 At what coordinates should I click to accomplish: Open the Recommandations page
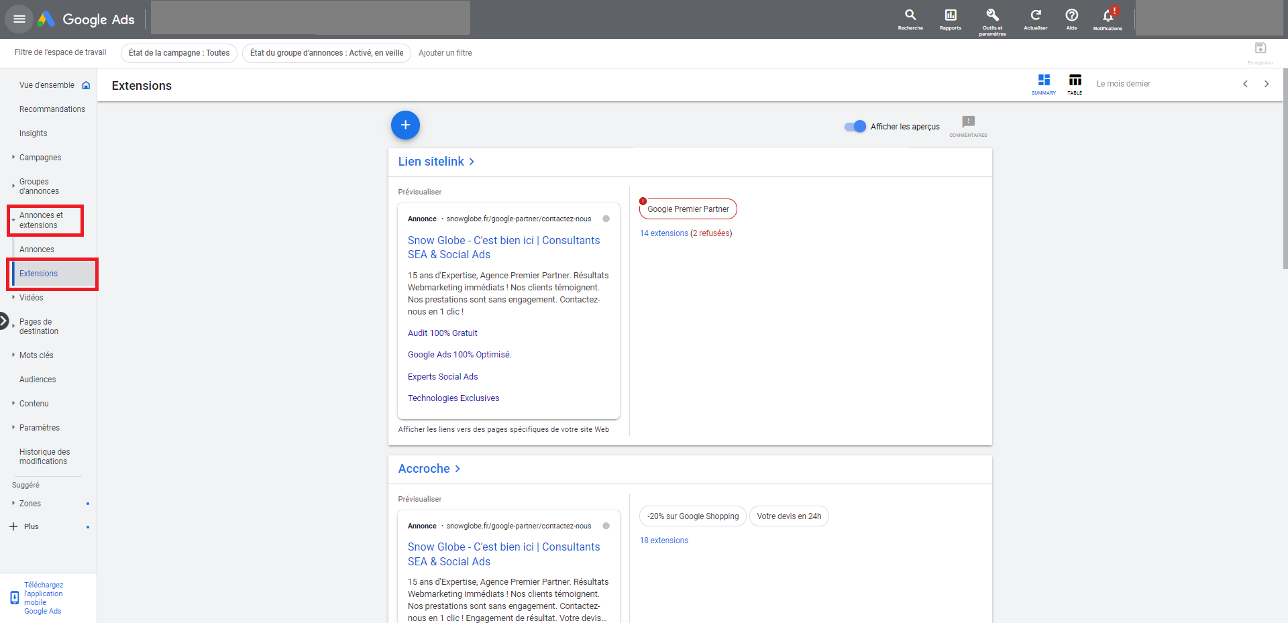[52, 109]
